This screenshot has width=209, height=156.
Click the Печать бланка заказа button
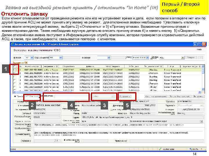click(180, 96)
